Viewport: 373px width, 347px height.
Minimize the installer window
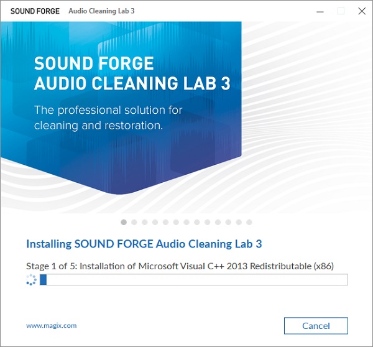320,11
